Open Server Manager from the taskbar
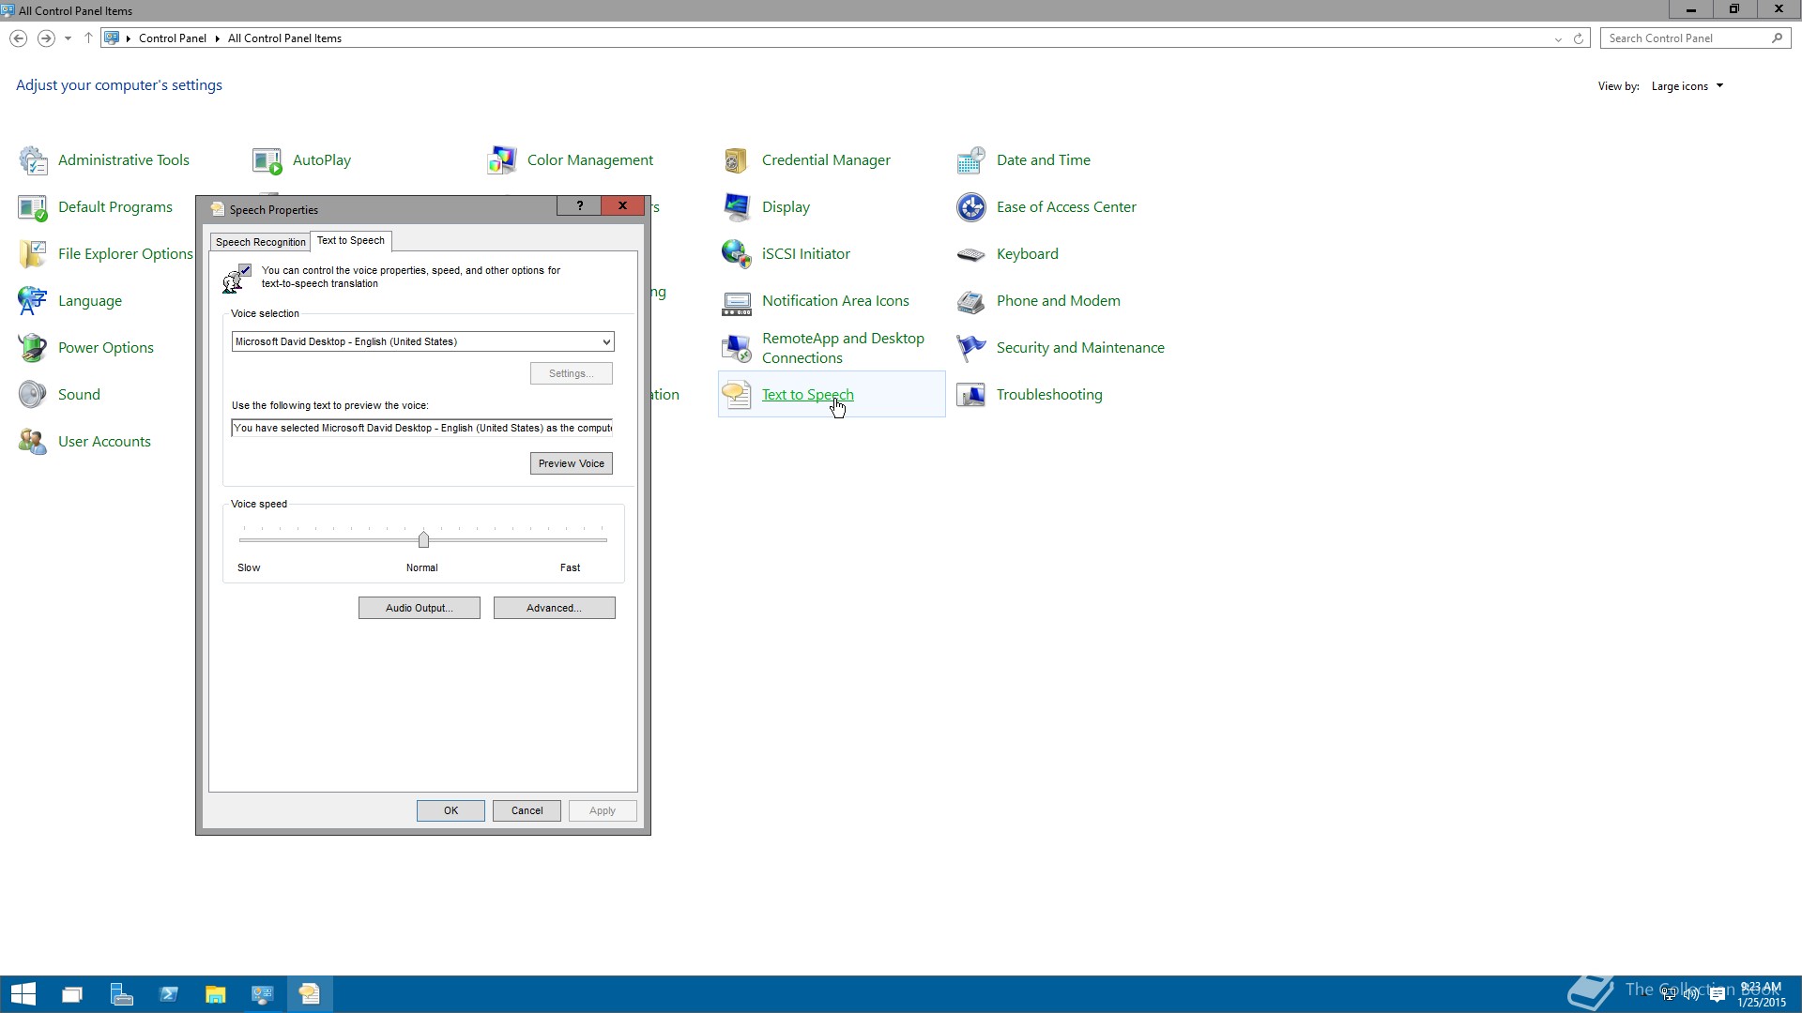 (122, 994)
